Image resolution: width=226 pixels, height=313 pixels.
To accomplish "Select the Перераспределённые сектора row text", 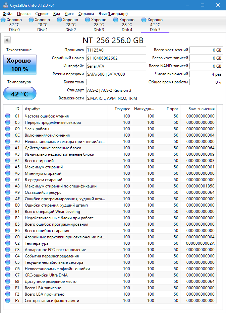I will 53,123.
